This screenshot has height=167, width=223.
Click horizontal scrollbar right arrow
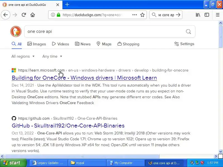tap(216, 156)
